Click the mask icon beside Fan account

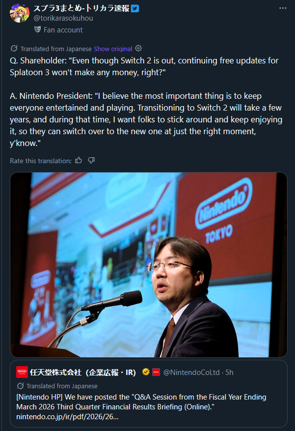[38, 29]
